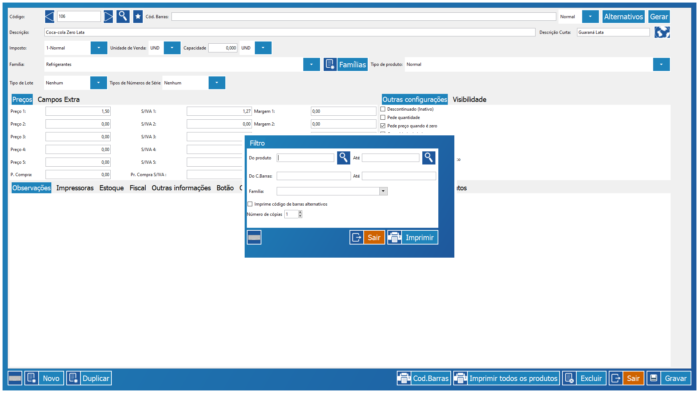The width and height of the screenshot is (699, 393).
Task: Increase Número de cópias with up arrow
Action: point(300,212)
